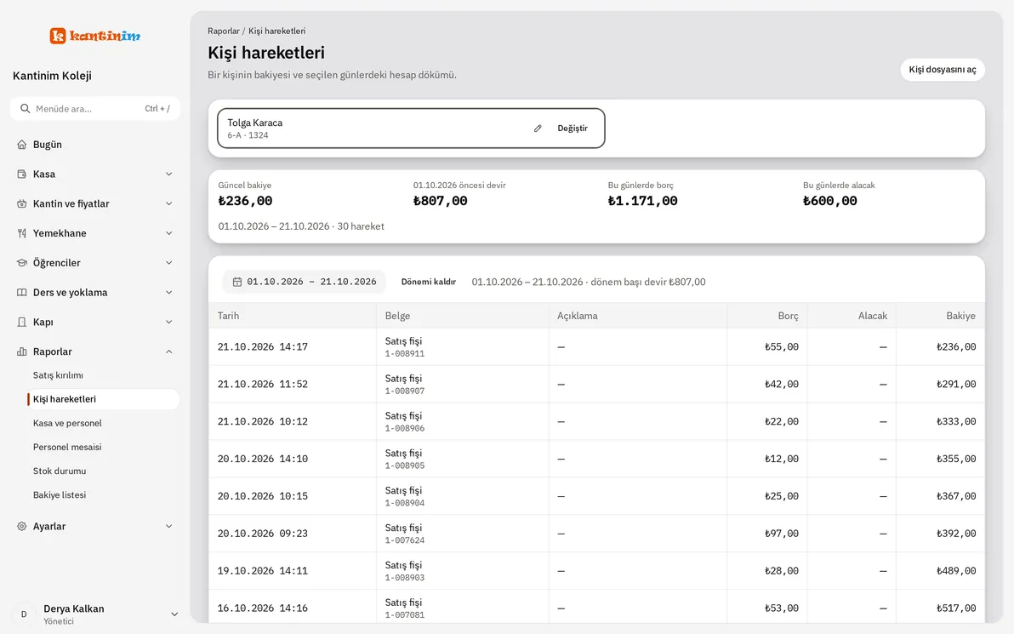
Task: Click the Raporlar breadcrumb link
Action: pyautogui.click(x=224, y=31)
